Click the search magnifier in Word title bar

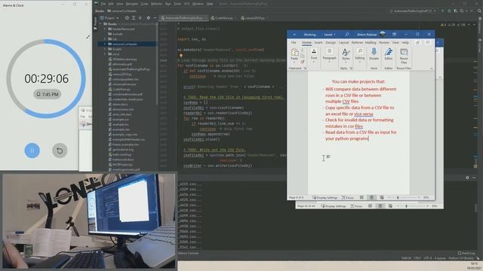347,34
